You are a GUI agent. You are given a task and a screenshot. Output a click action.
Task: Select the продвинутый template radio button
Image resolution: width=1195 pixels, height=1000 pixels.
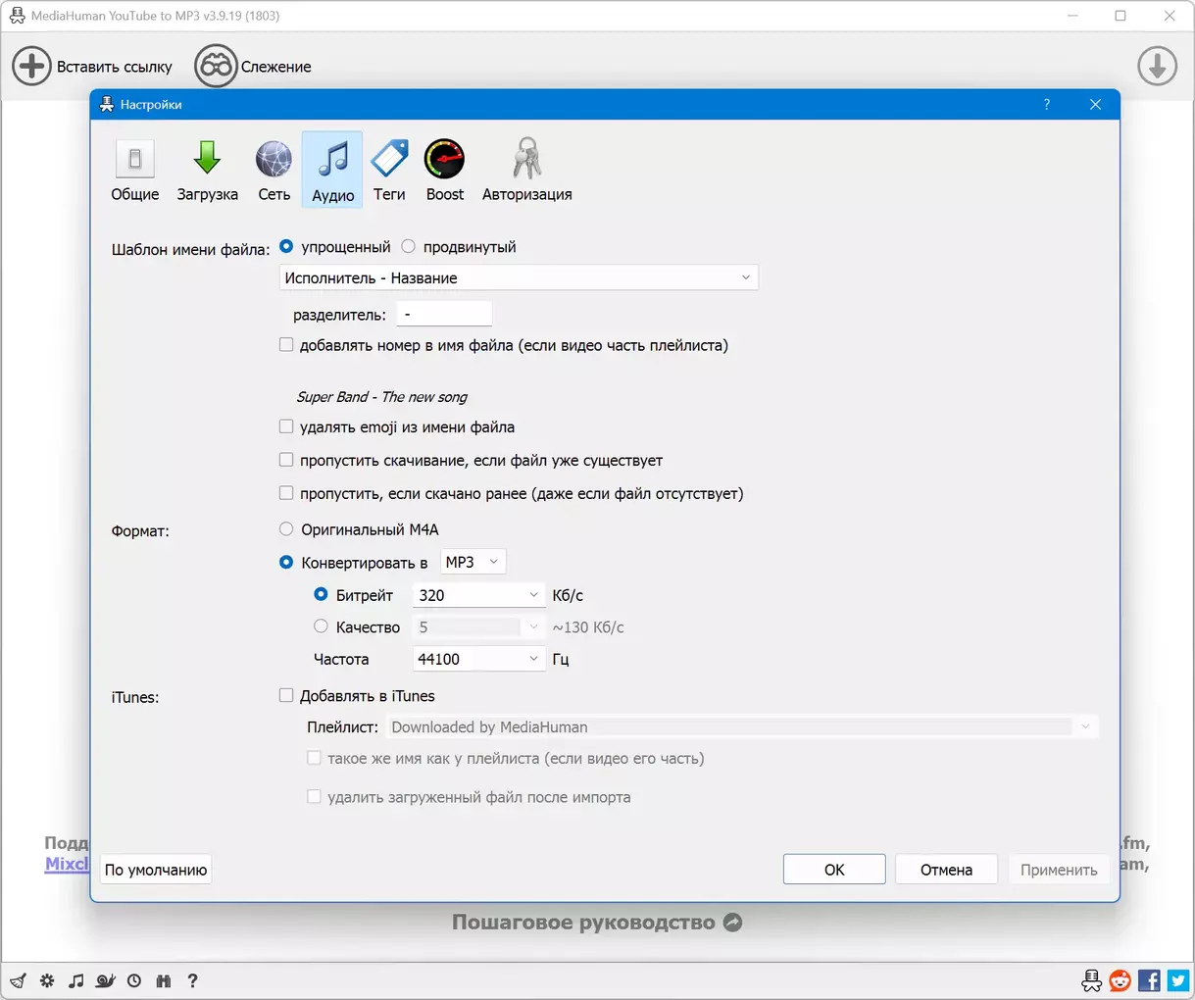[409, 247]
